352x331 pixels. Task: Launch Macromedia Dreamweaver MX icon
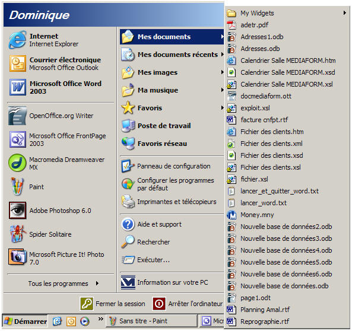(17, 163)
